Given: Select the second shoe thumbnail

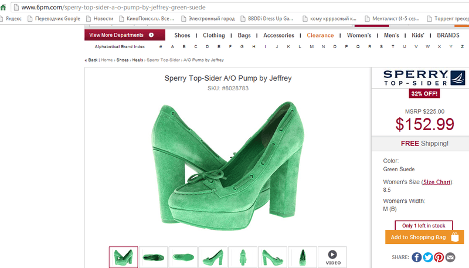Looking at the screenshot, I should [153, 257].
